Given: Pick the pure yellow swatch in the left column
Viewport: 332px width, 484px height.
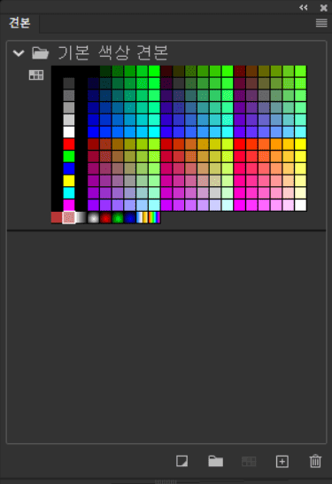Looking at the screenshot, I should (69, 181).
